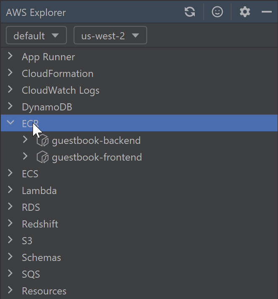The height and width of the screenshot is (299, 278).
Task: Expand the S3 node arrow
Action: (x=10, y=240)
